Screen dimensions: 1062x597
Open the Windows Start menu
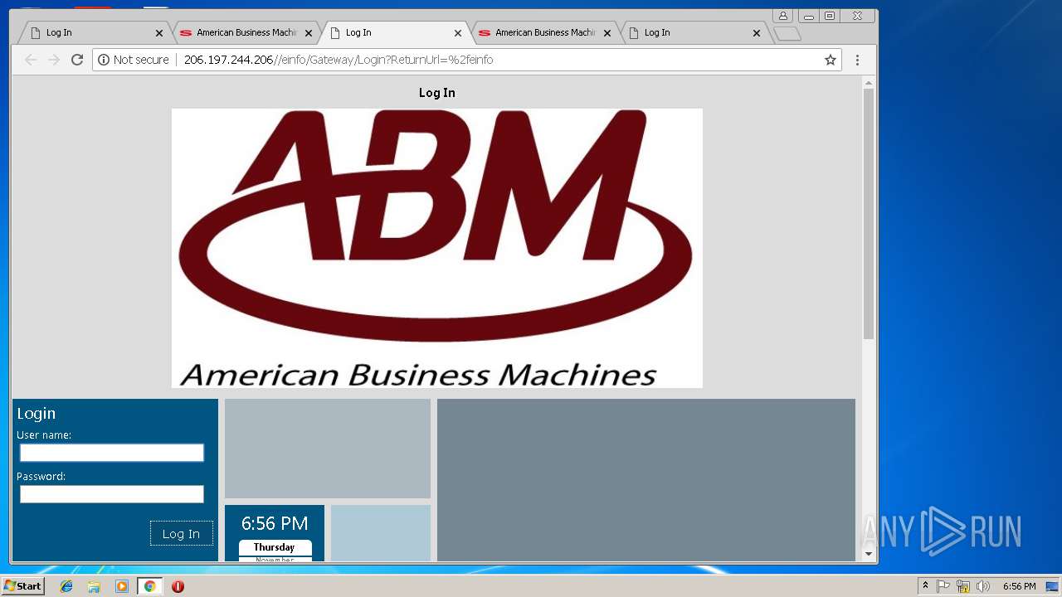click(23, 586)
